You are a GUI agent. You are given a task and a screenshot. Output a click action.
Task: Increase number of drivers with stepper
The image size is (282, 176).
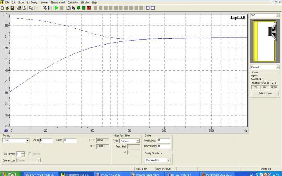pyautogui.click(x=23, y=153)
